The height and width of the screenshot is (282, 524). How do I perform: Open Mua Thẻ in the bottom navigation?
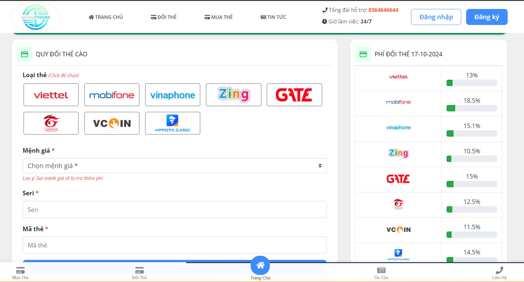pos(20,273)
